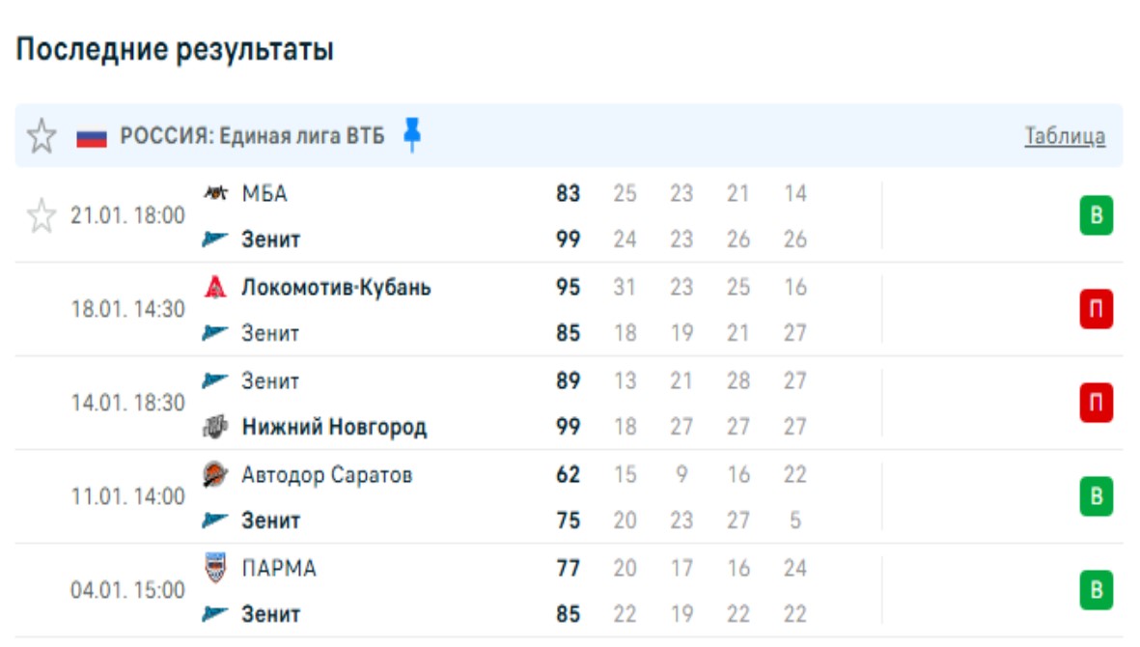Toggle favorite star for the VTB league
This screenshot has width=1140, height=647.
(41, 136)
